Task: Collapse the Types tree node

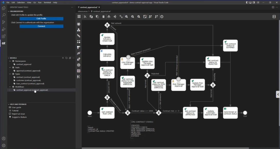Action: (x=10, y=74)
